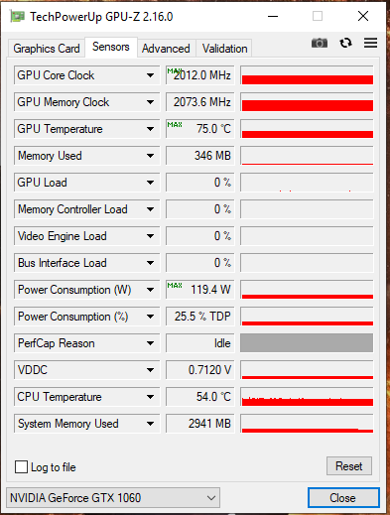Go to the Validation tab
The image size is (390, 515).
[224, 49]
